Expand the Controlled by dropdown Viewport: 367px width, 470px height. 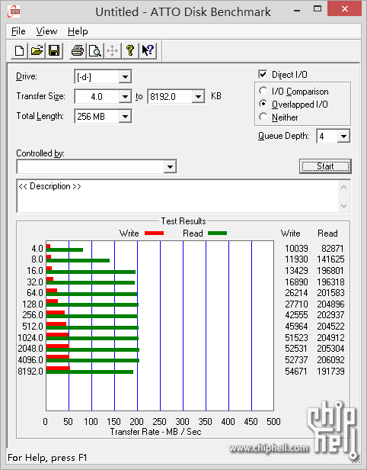pos(170,166)
